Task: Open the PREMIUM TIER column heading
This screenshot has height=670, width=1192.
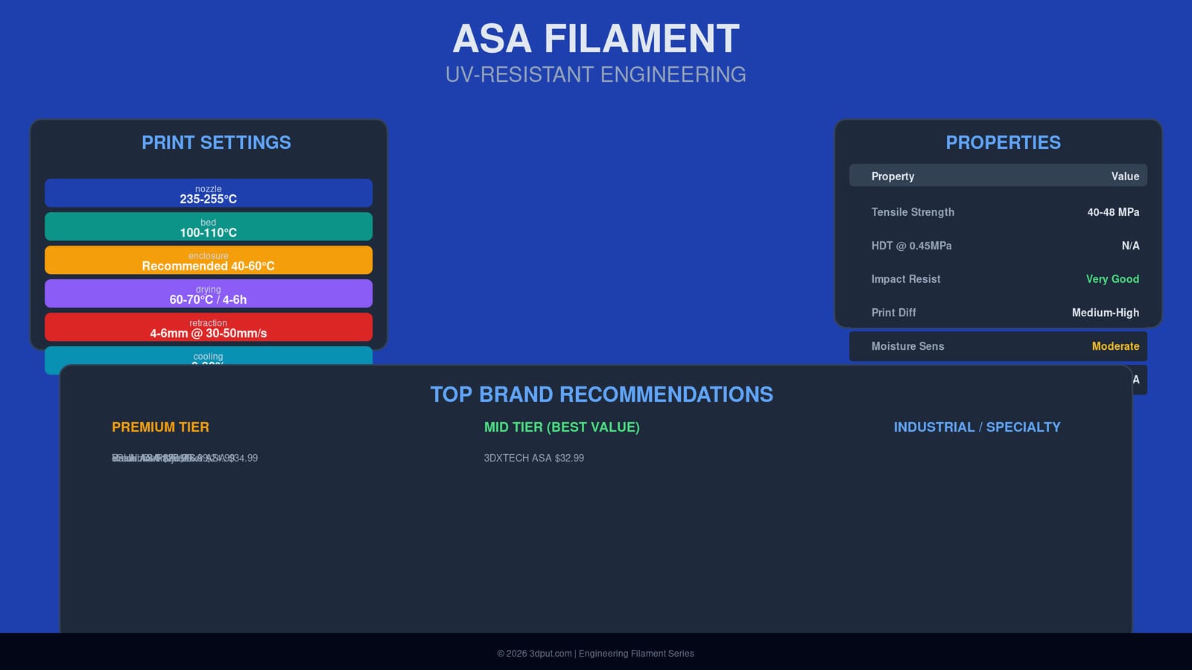Action: click(x=160, y=427)
